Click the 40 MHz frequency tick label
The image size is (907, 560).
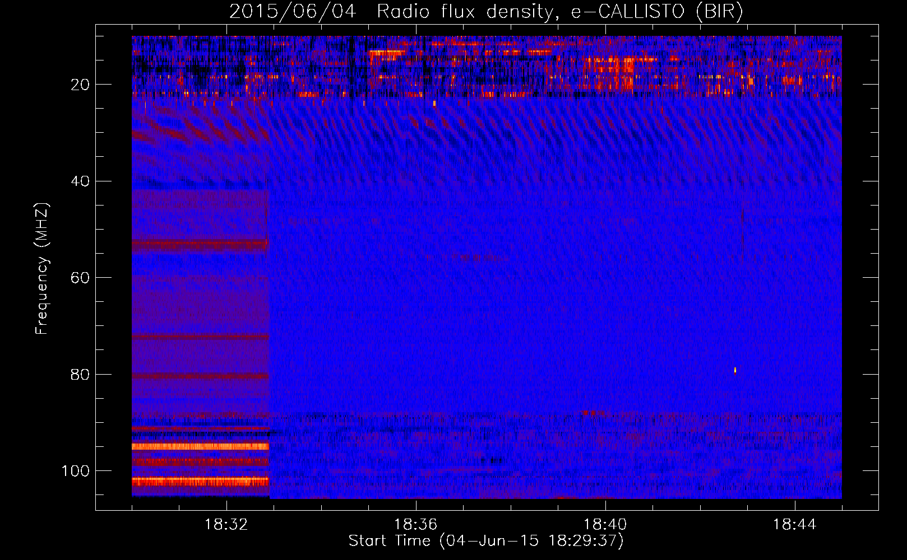pyautogui.click(x=81, y=181)
